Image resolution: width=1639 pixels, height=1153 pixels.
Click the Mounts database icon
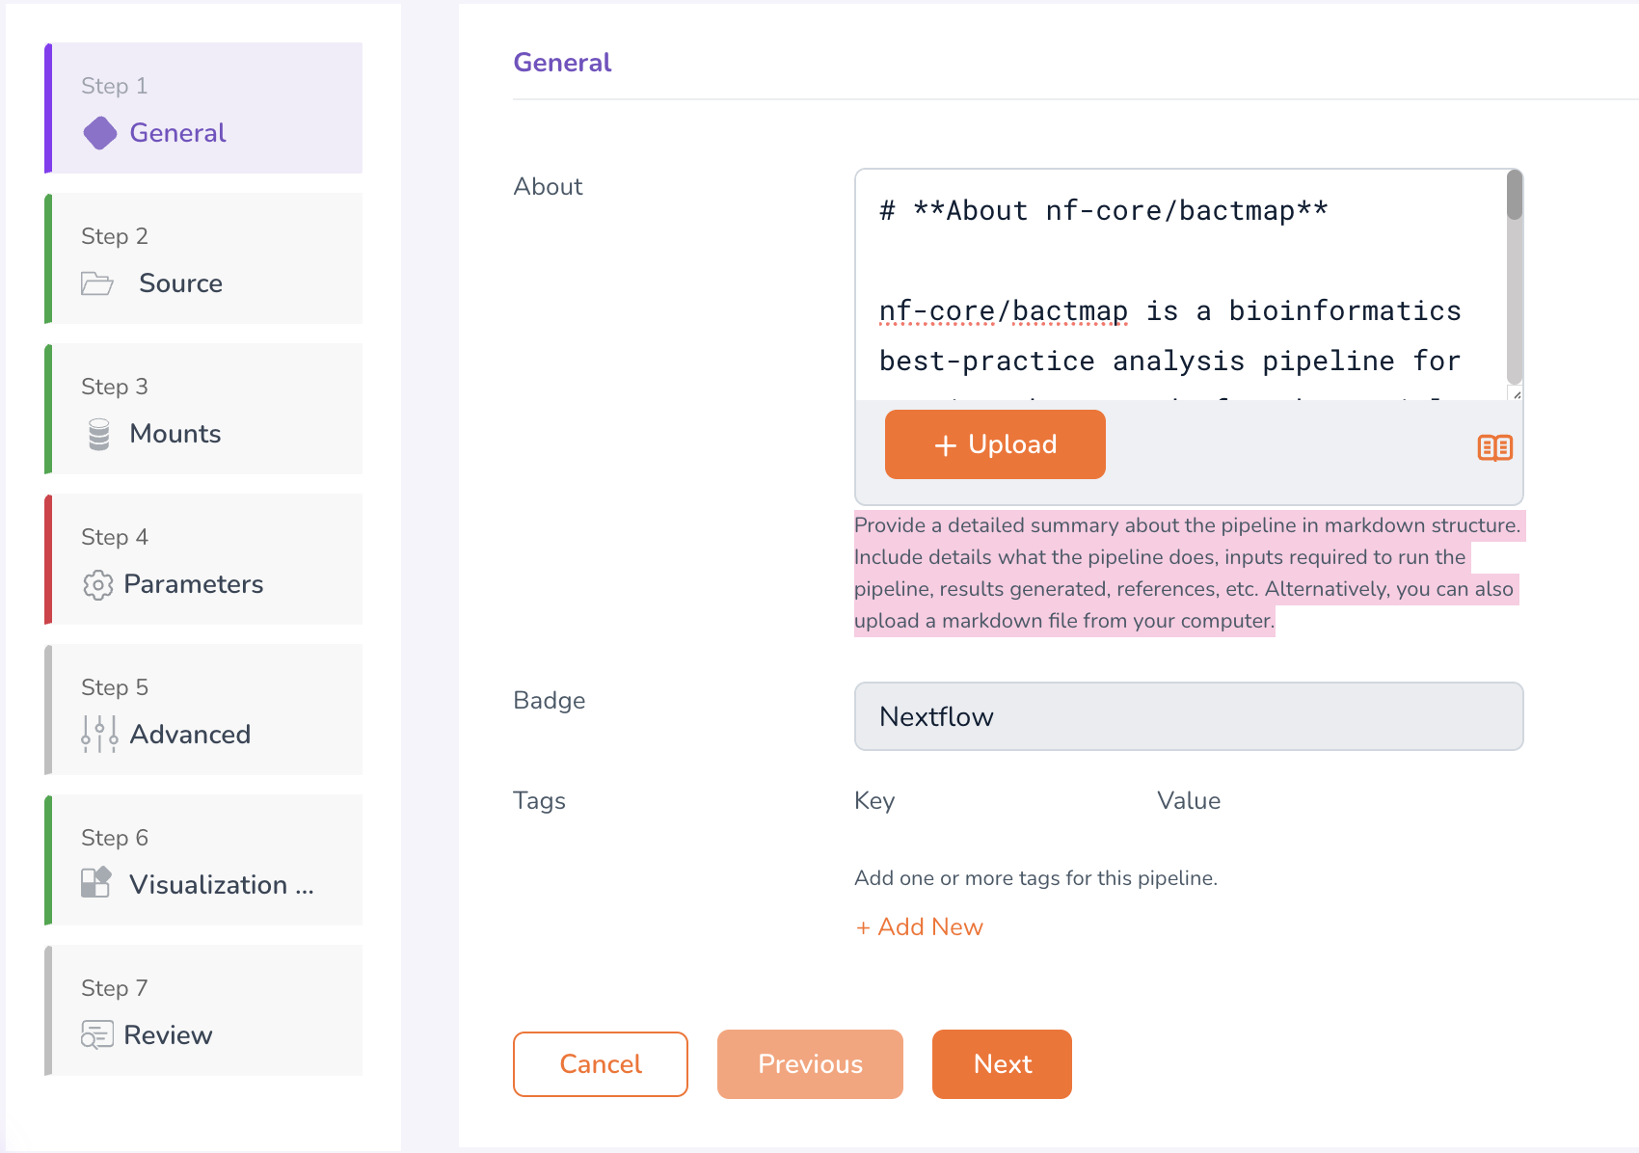(98, 434)
